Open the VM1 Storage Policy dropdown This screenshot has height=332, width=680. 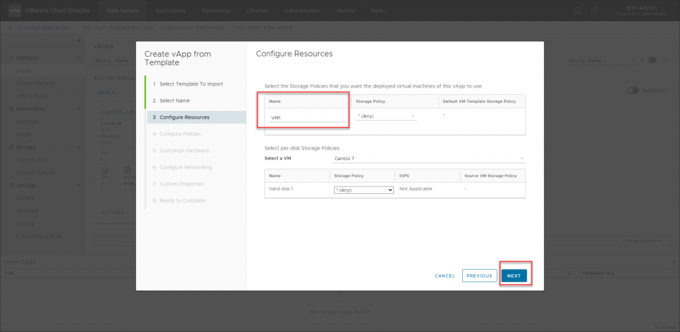point(386,116)
